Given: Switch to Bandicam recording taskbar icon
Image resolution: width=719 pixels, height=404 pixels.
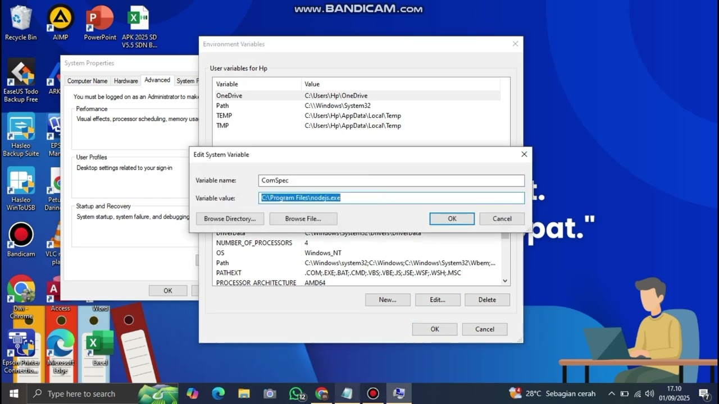Looking at the screenshot, I should pyautogui.click(x=373, y=393).
